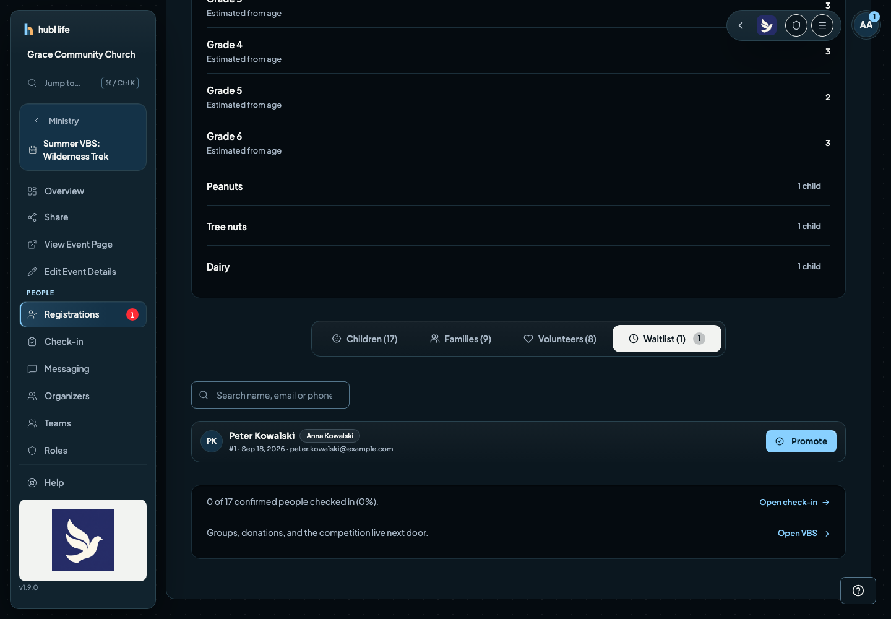Viewport: 891px width, 619px height.
Task: Click the Share icon in sidebar
Action: point(32,217)
